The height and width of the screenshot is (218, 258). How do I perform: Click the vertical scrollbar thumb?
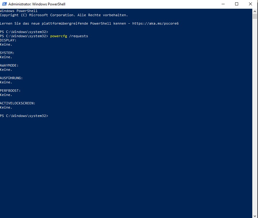coord(255,16)
